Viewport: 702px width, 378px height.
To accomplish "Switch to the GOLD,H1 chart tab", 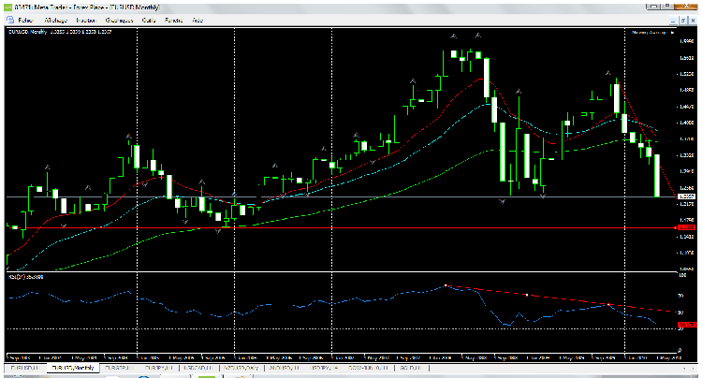I will point(407,369).
